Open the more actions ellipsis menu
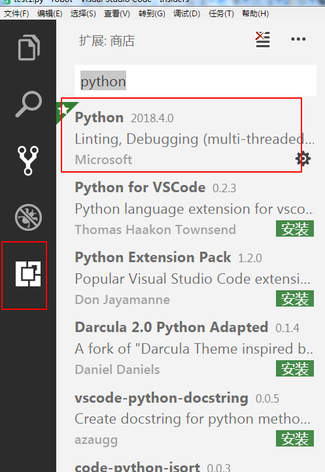Viewport: 325px width, 472px height. tap(298, 39)
